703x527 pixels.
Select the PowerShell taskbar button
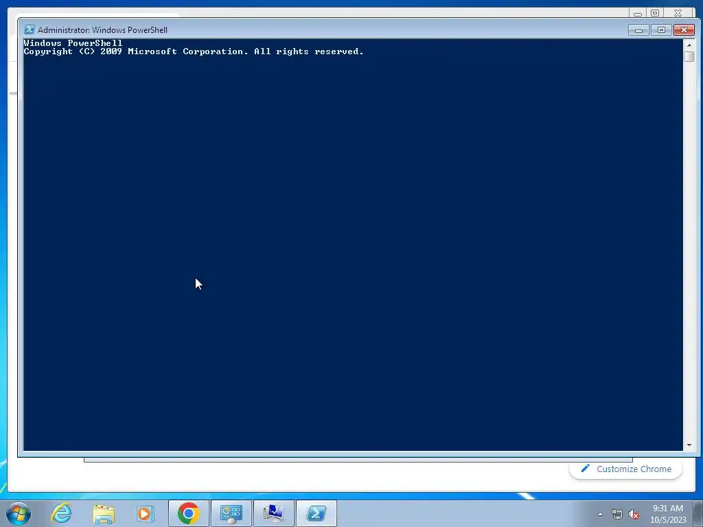coord(316,513)
